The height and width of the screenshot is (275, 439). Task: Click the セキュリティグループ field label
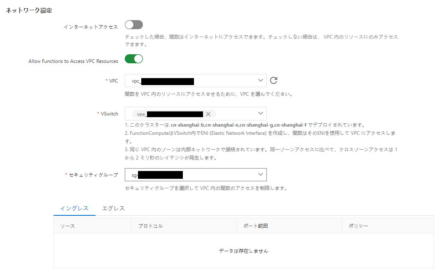93,175
